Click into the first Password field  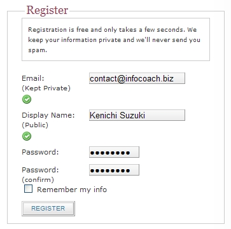click(114, 152)
